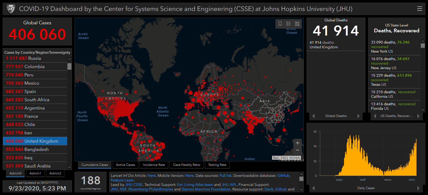Viewport: 428px width, 195px height.
Task: Open Esri Living Atlas team link
Action: pyautogui.click(x=195, y=185)
